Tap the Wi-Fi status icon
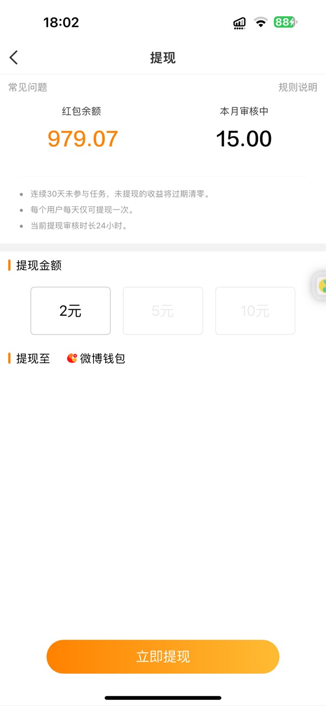 pos(261,22)
